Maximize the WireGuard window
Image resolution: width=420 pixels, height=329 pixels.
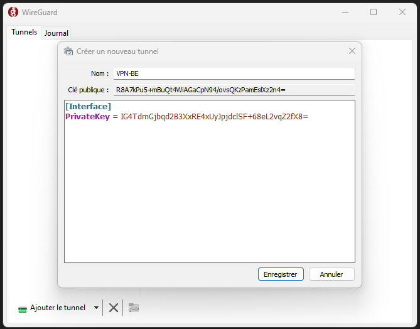[374, 12]
